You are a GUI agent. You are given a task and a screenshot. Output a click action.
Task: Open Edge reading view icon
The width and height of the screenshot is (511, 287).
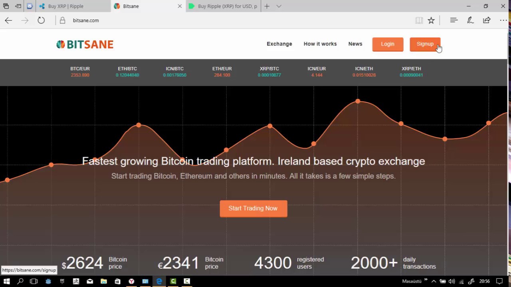(419, 20)
